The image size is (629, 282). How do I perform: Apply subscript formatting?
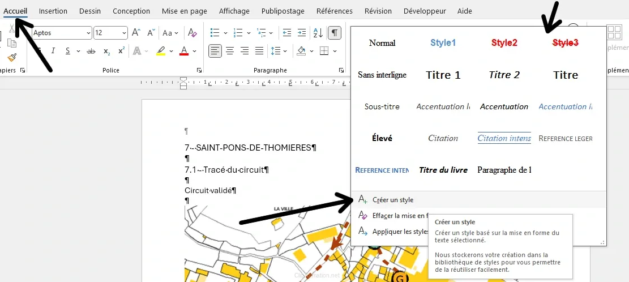click(106, 51)
